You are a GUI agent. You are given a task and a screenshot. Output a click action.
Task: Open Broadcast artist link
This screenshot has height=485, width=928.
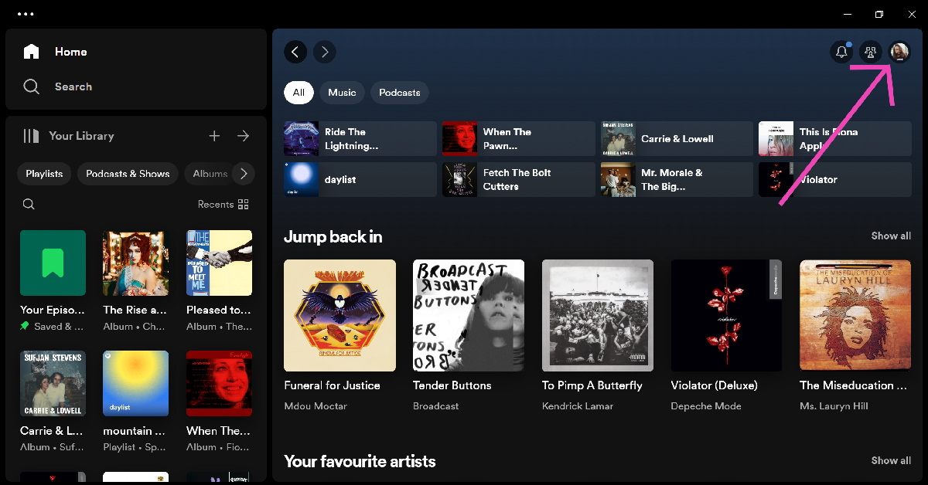point(436,406)
